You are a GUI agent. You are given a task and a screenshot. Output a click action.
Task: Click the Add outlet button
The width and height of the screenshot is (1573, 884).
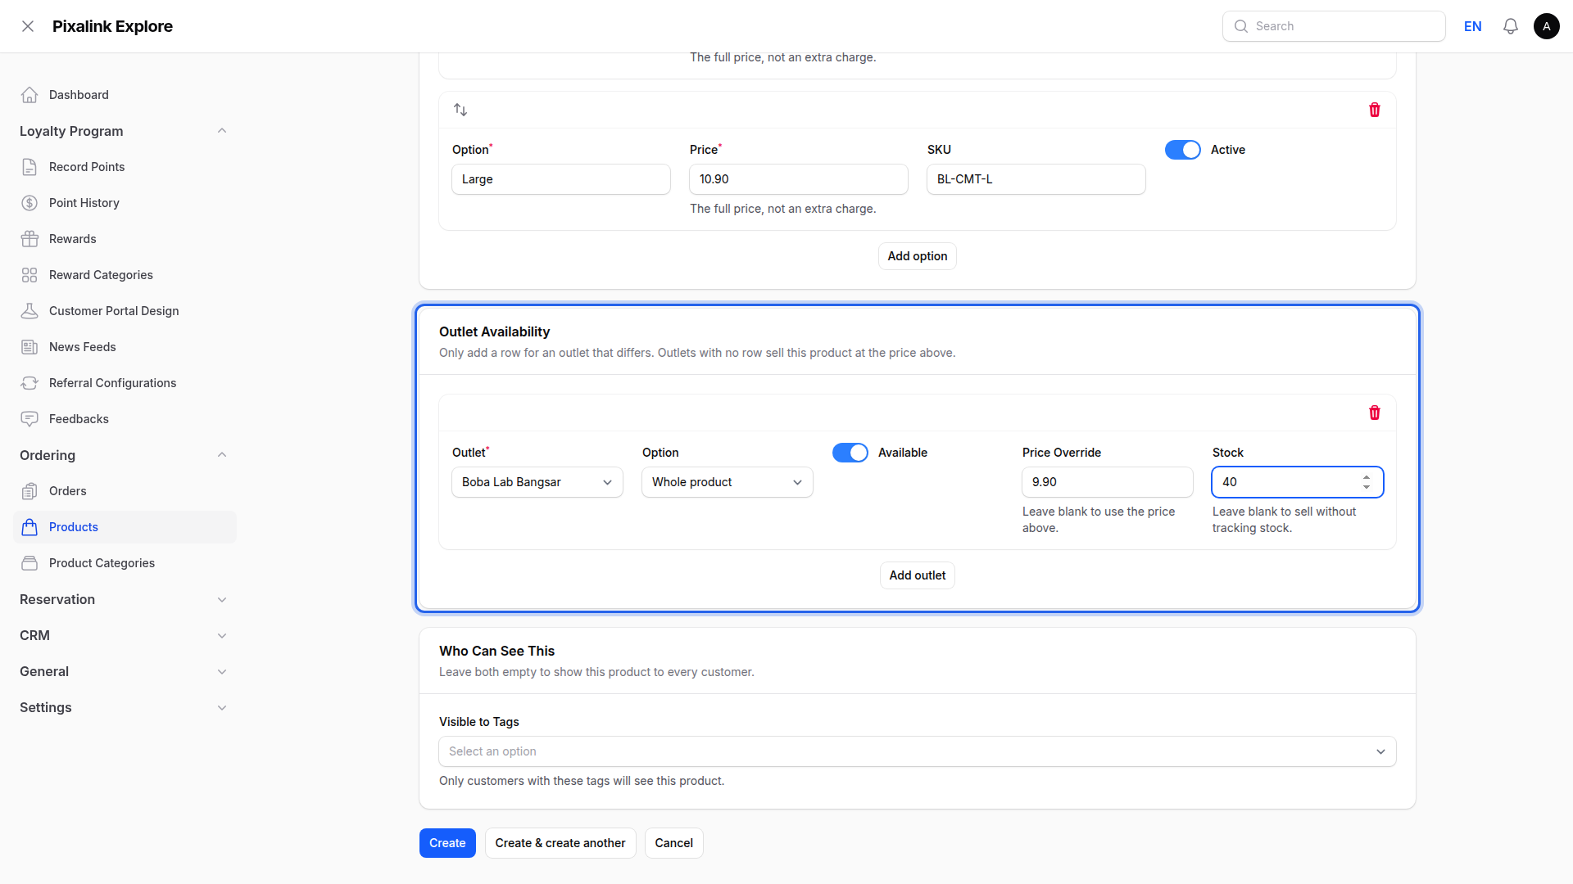click(918, 575)
